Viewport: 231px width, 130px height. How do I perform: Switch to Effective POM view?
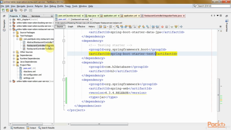click(81, 27)
